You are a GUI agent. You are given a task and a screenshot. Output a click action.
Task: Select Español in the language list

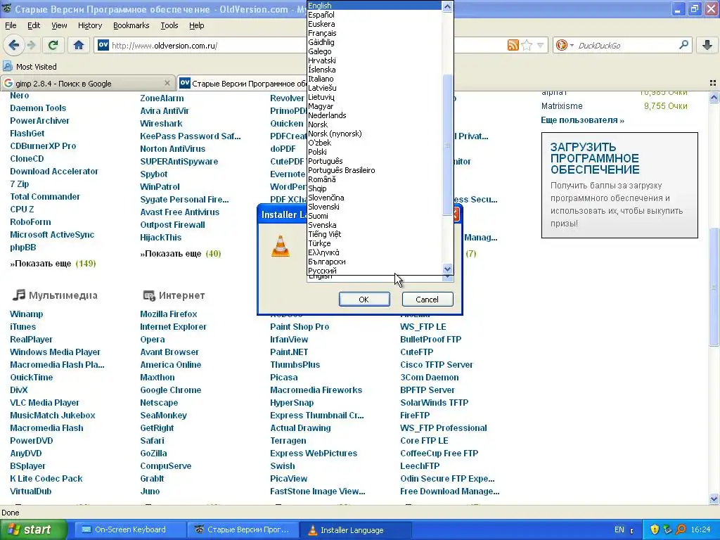pos(374,15)
